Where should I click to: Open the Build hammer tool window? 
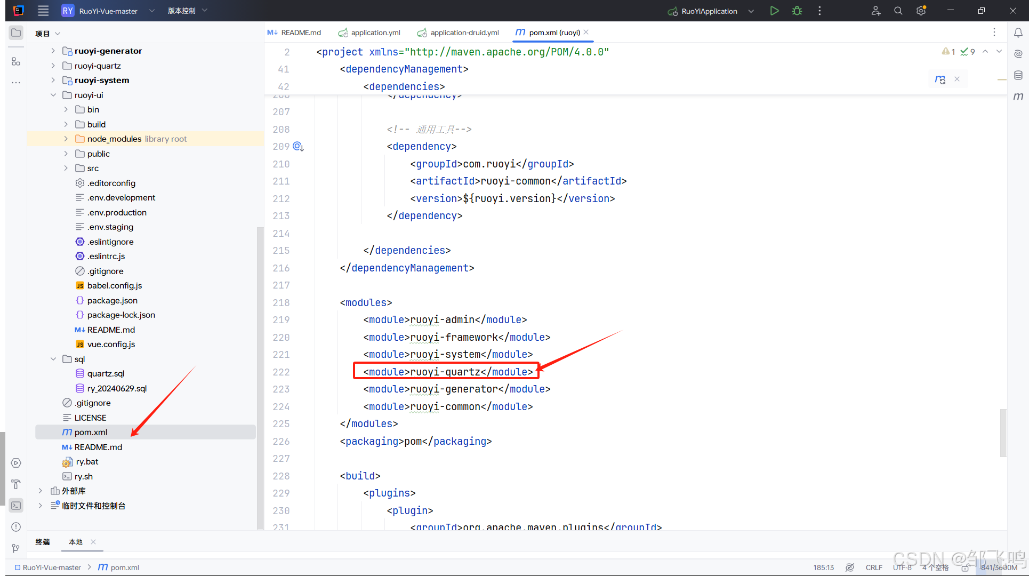click(16, 484)
